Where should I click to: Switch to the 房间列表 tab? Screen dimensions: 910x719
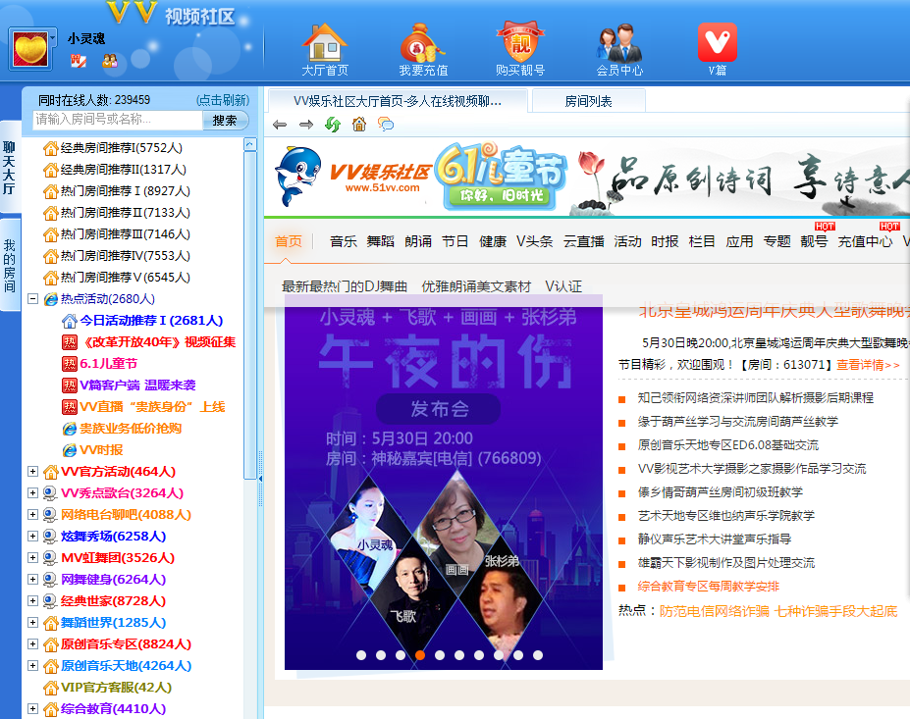click(x=588, y=101)
